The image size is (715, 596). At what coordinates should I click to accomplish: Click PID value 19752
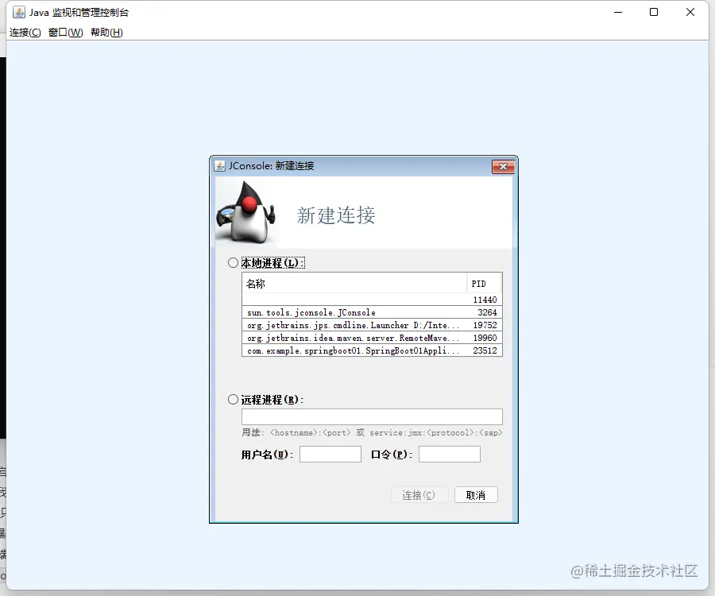click(485, 325)
